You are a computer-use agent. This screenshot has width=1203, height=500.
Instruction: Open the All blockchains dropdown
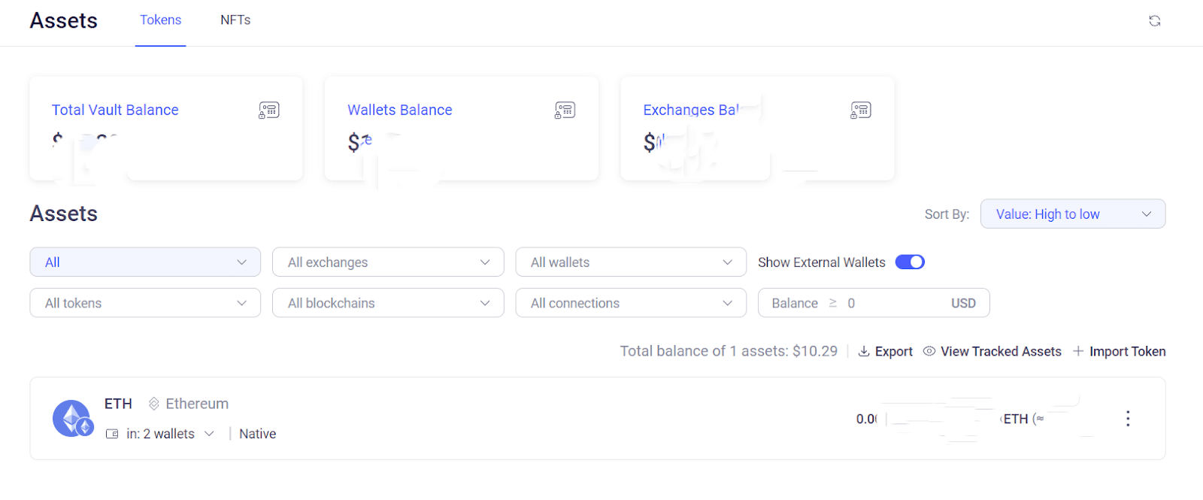(x=388, y=303)
